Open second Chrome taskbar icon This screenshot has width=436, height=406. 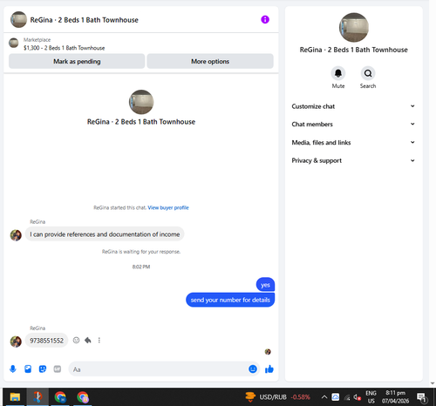83,396
